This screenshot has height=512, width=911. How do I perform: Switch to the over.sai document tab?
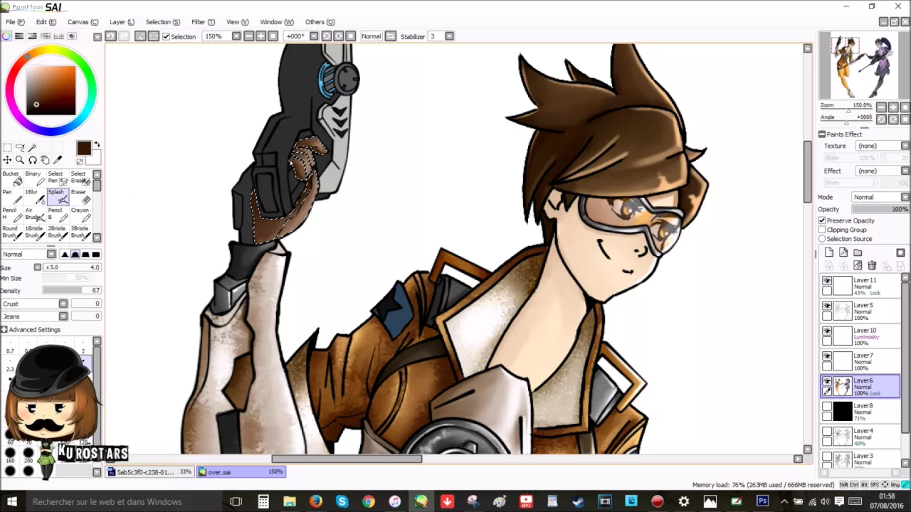tap(242, 472)
